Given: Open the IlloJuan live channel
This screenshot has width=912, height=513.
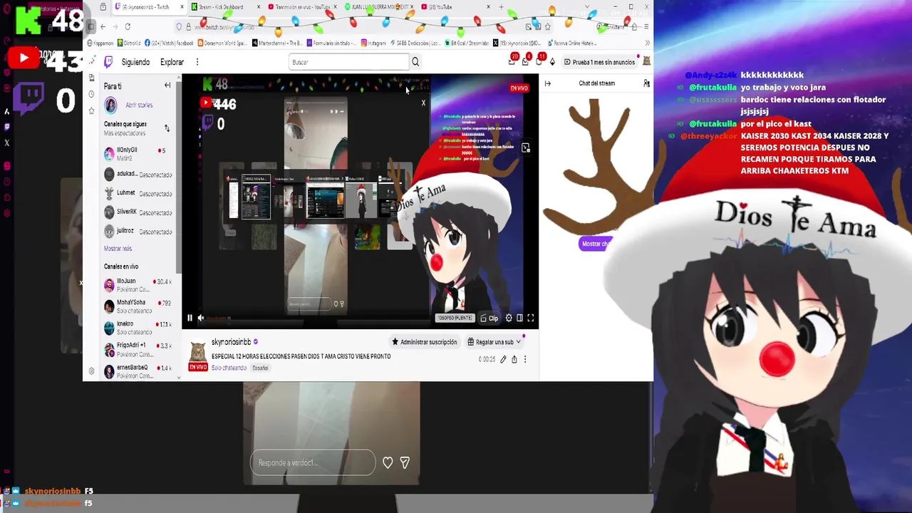Looking at the screenshot, I should [x=138, y=285].
